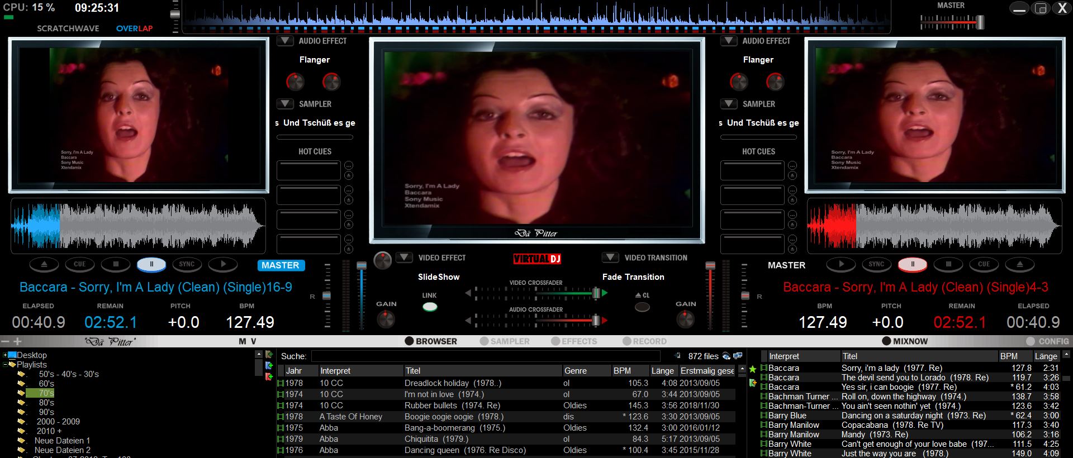Click the Flanger effect on left deck
Viewport: 1073px width, 458px height.
315,60
